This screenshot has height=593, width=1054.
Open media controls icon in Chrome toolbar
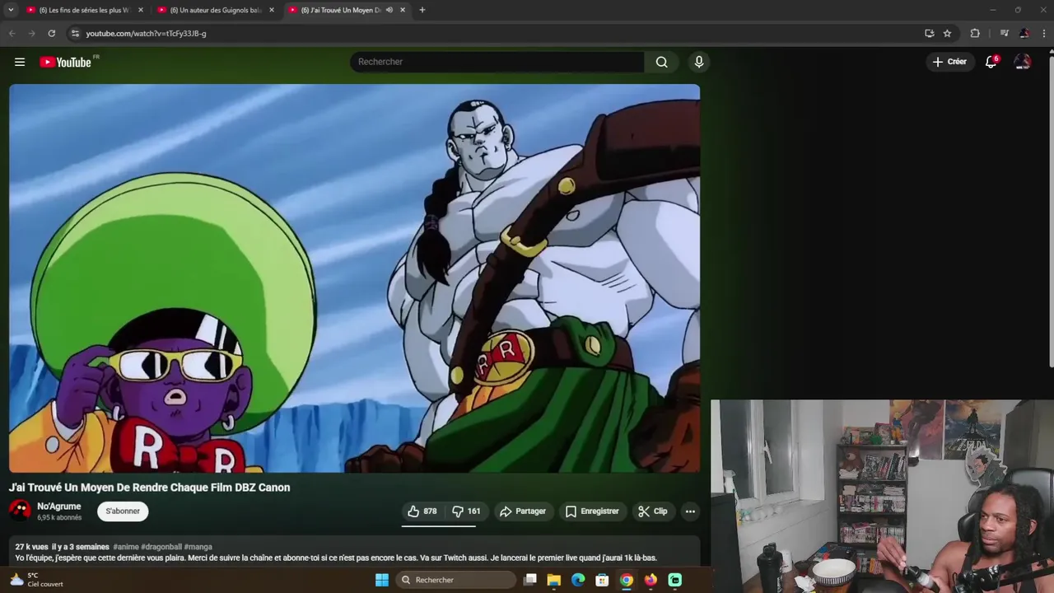pos(1004,33)
